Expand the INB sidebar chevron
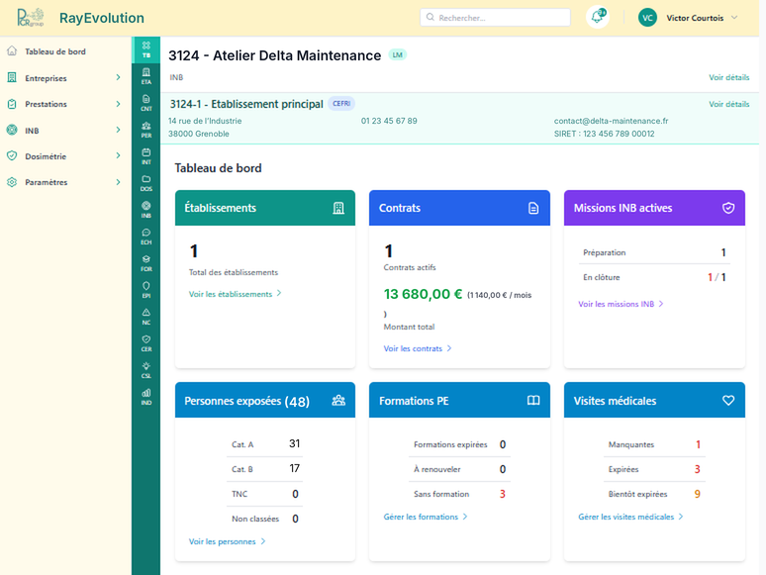Screen dimensions: 766x575 coord(118,130)
